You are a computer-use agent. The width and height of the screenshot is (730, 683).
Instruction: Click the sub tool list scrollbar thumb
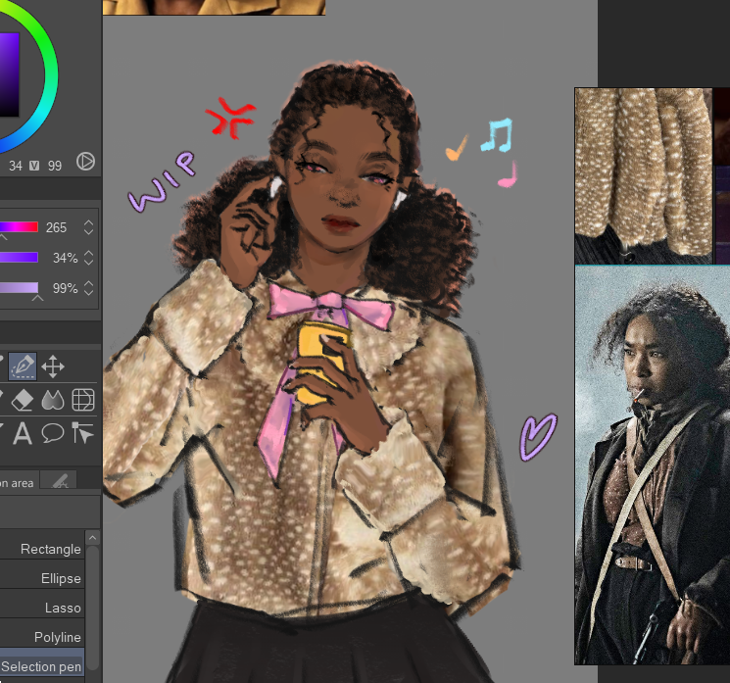tap(93, 608)
